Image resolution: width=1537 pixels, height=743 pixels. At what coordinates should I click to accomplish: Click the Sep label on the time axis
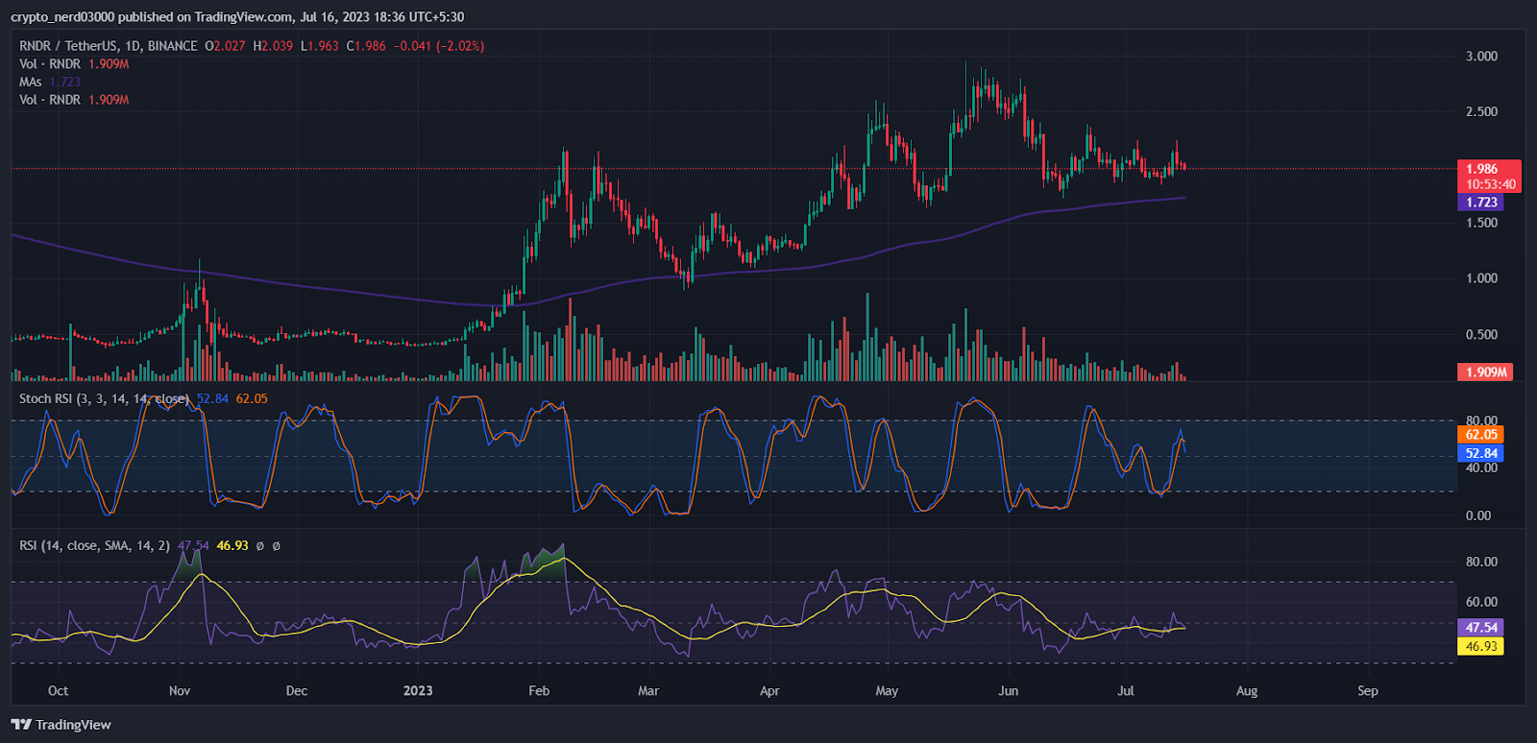(x=1368, y=691)
